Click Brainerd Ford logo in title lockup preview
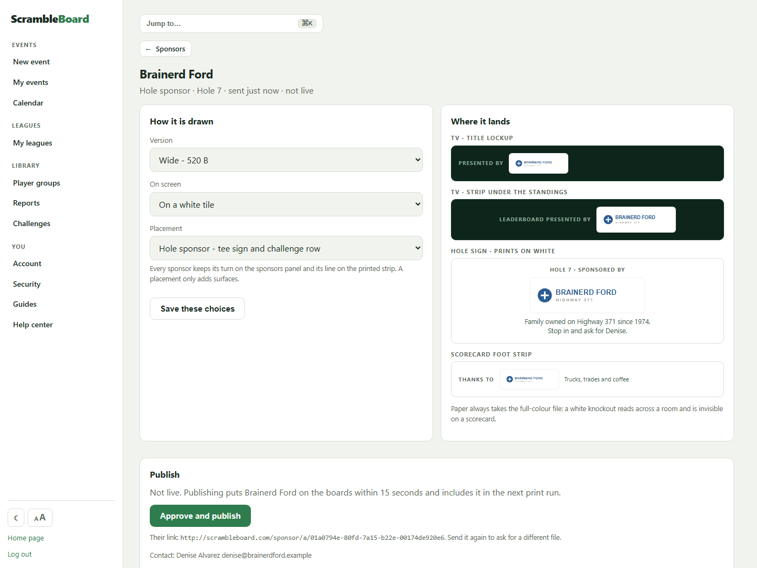757x568 pixels. [538, 163]
